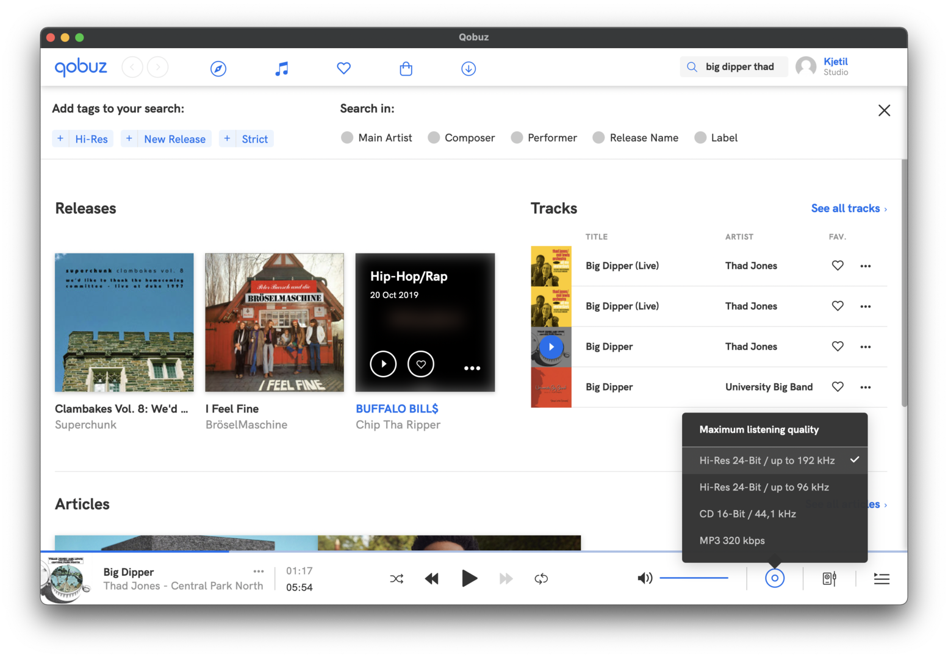Image resolution: width=948 pixels, height=658 pixels.
Task: Open Kjetil's user avatar
Action: click(806, 66)
